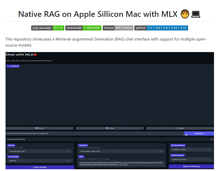Viewport: 217px width, 171px height.
Task: Click the URL filepath text field
Action: (x=121, y=164)
